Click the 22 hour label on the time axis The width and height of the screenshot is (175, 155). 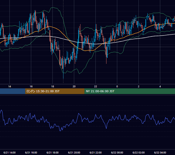tap(95, 87)
